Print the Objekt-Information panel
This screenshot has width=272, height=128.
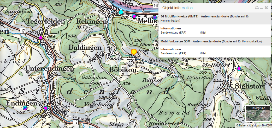[257, 8]
